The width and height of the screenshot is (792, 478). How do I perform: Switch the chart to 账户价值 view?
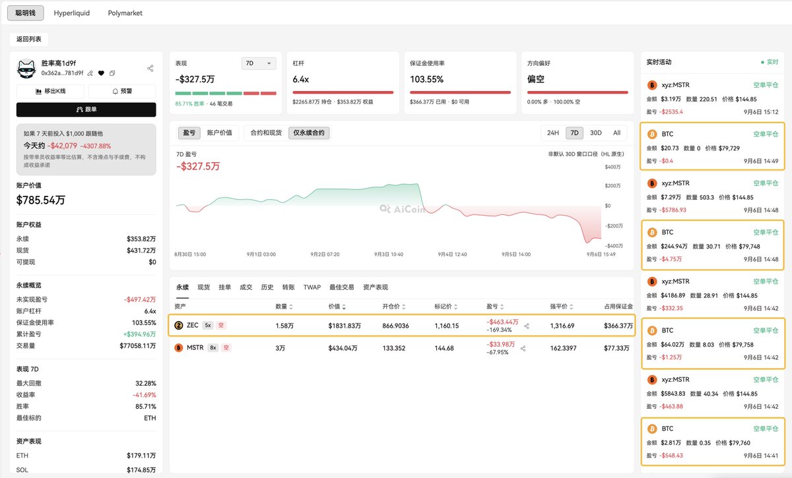[219, 133]
